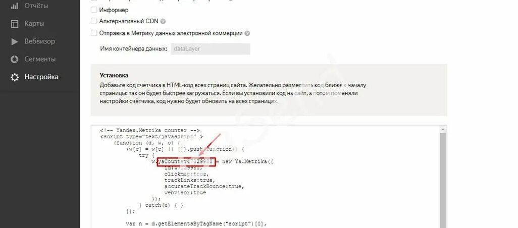Screen dimensions: 518x228
Task: Click the Yandex.Metrika counter comment line
Action: [149, 130]
